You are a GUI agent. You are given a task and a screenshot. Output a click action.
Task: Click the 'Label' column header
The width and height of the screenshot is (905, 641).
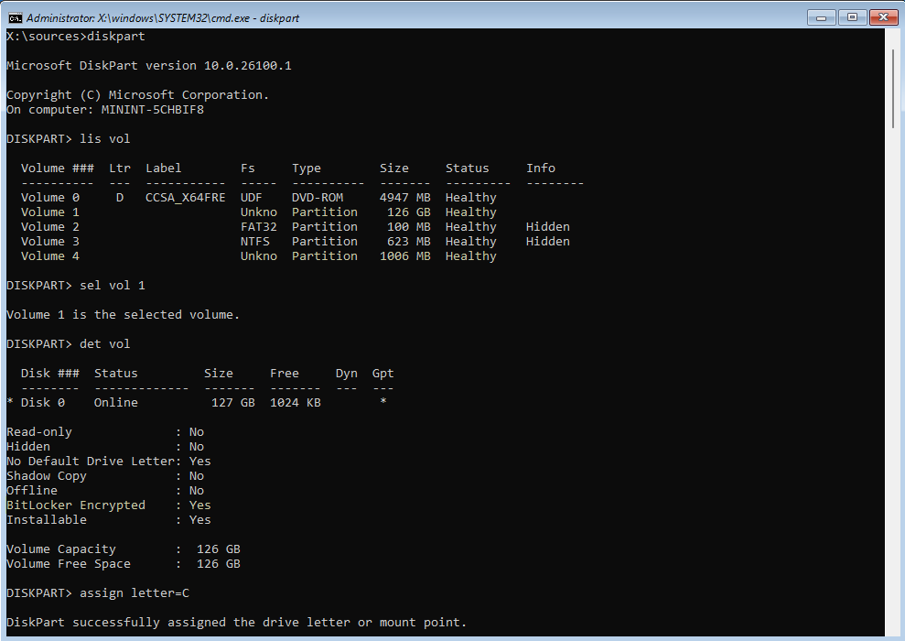click(163, 168)
